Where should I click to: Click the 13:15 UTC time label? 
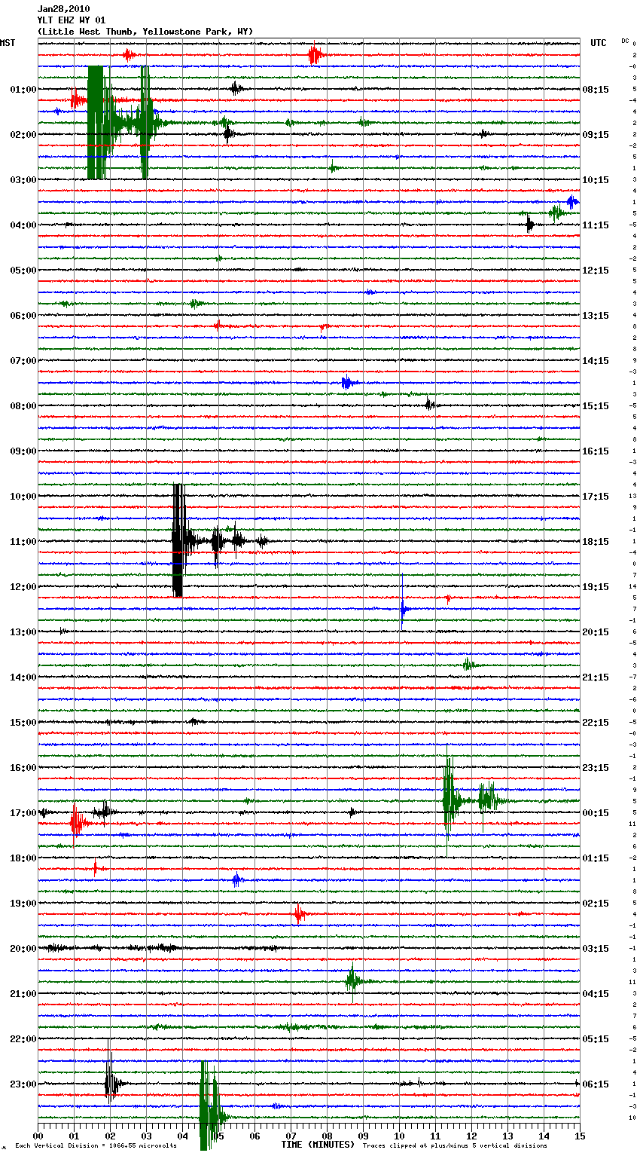click(x=596, y=316)
